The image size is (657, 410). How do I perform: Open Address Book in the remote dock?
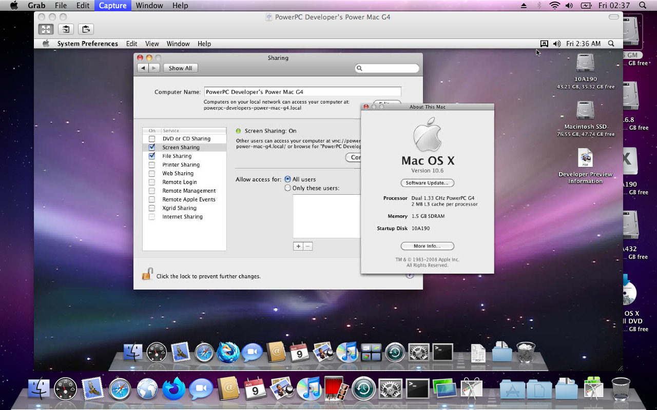click(276, 353)
